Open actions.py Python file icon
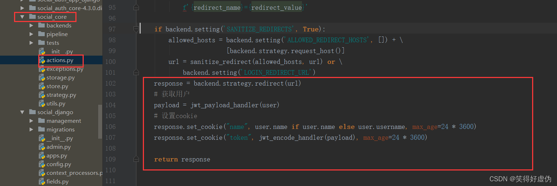 pos(41,60)
